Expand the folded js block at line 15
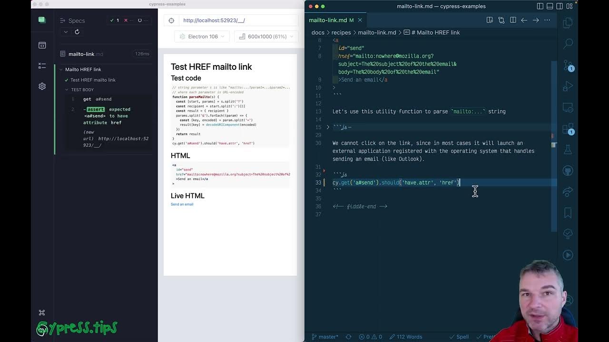Screen dimensions: 609x342 click(x=328, y=127)
